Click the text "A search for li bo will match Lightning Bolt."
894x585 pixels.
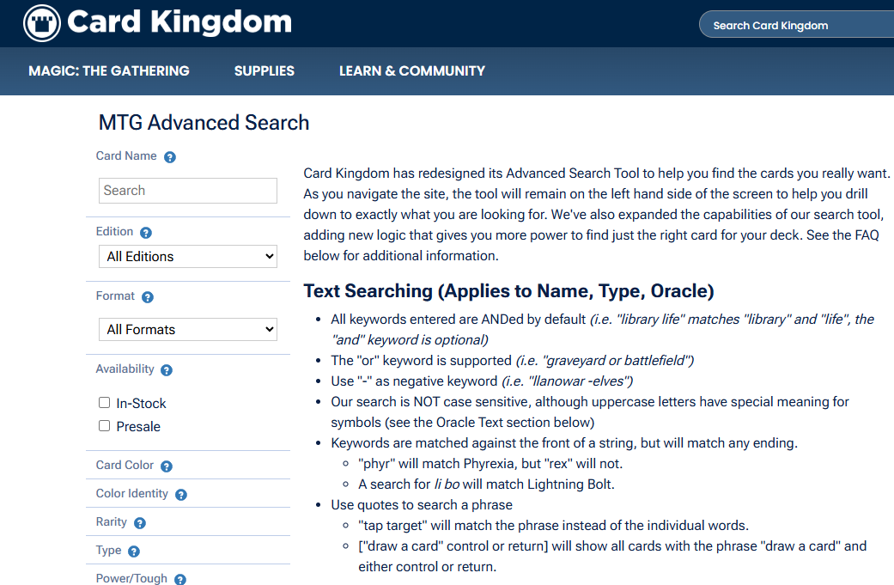pos(486,484)
